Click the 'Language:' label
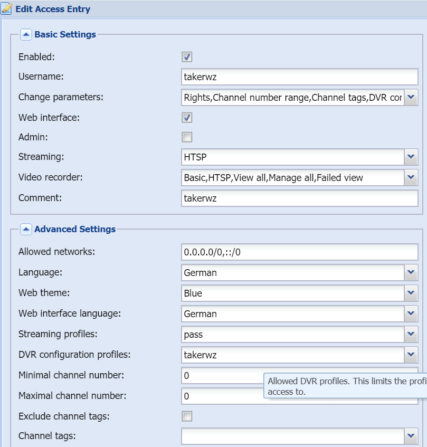Viewport: 427px width, 447px height. point(40,272)
